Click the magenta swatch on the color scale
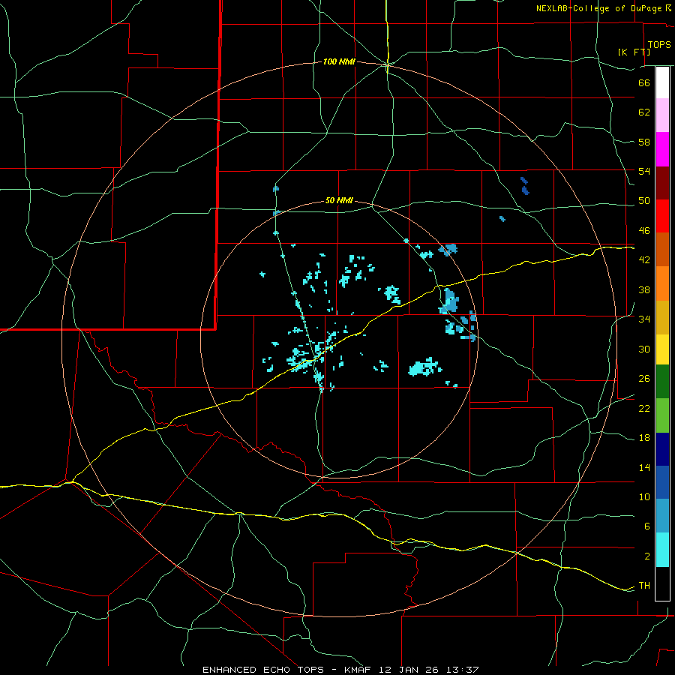 pyautogui.click(x=662, y=149)
